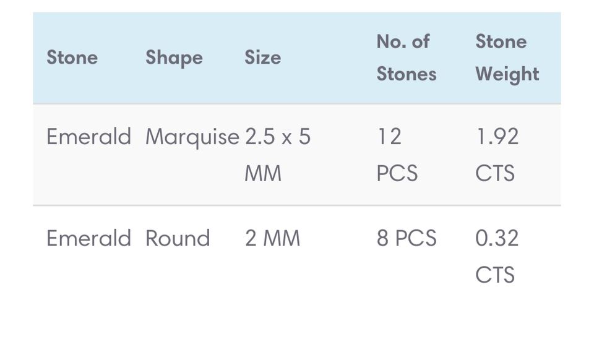
Task: Select the Marquise shape cell
Action: pyautogui.click(x=192, y=137)
